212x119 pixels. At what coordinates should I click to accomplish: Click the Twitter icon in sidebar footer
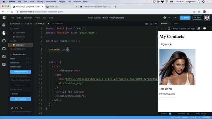(x=12, y=108)
